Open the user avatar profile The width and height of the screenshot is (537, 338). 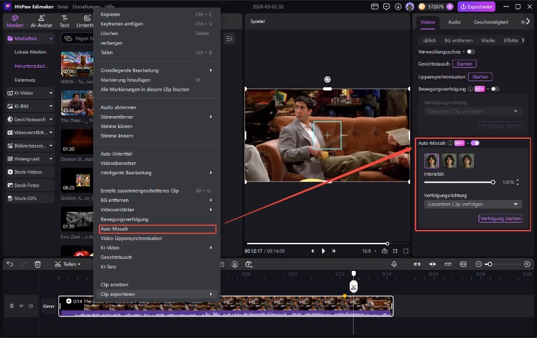coord(409,7)
